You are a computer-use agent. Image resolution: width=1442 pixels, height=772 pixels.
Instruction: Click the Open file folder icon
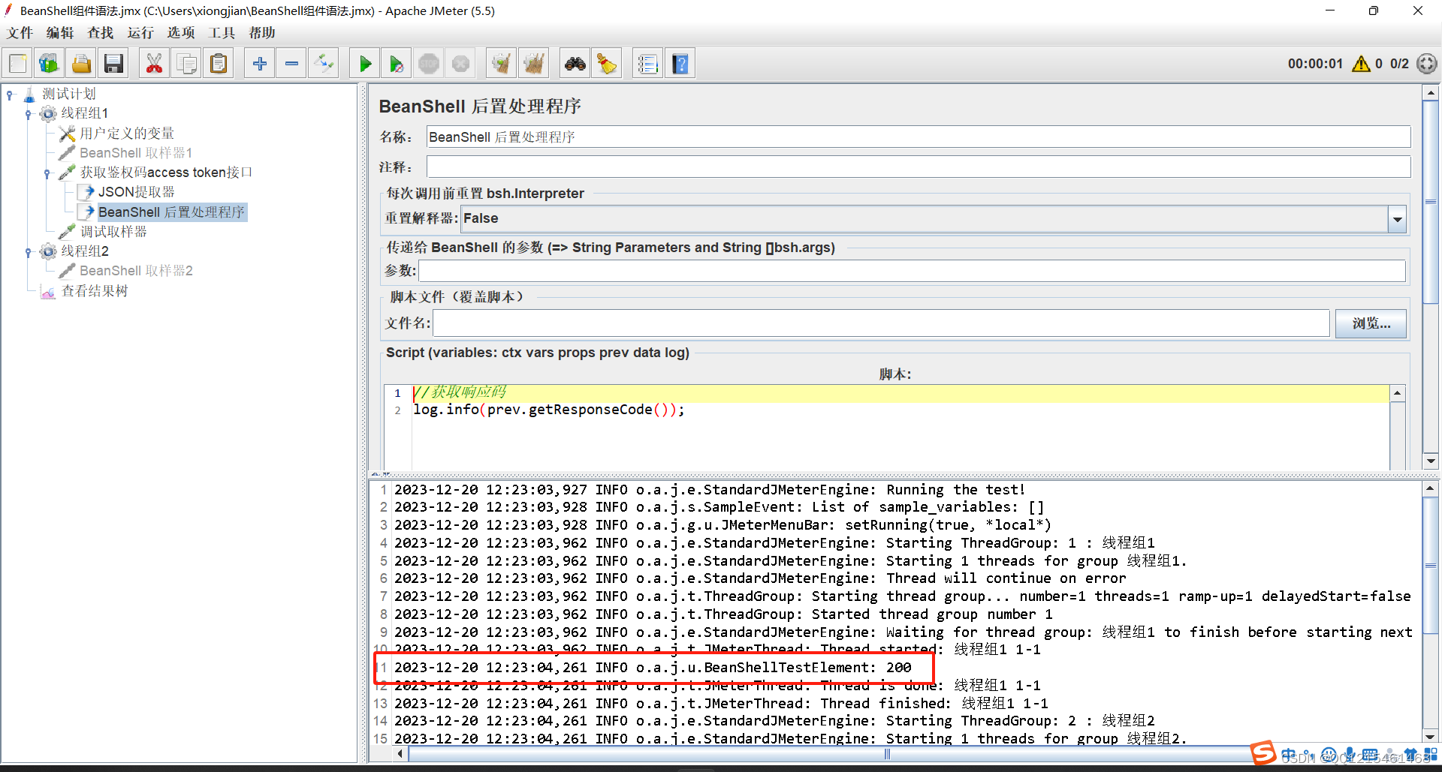[82, 64]
